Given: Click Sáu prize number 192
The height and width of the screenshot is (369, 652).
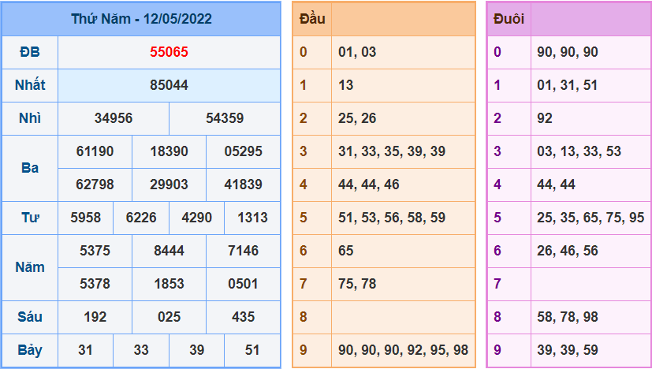Looking at the screenshot, I should (95, 317).
